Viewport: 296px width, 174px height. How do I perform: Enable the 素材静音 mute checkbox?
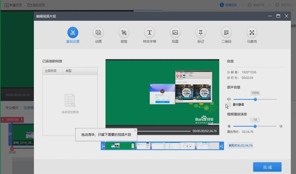(229, 105)
